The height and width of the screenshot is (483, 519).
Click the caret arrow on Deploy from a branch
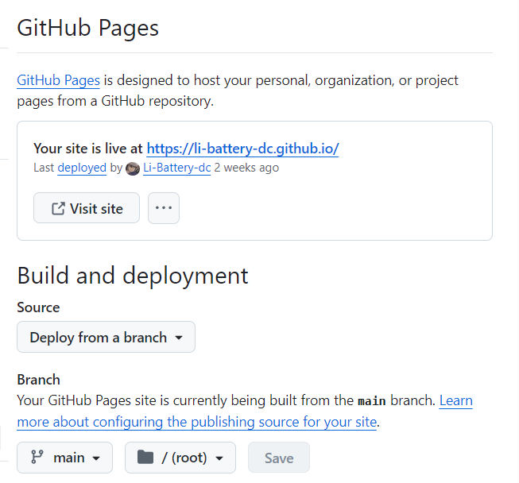[x=179, y=338]
